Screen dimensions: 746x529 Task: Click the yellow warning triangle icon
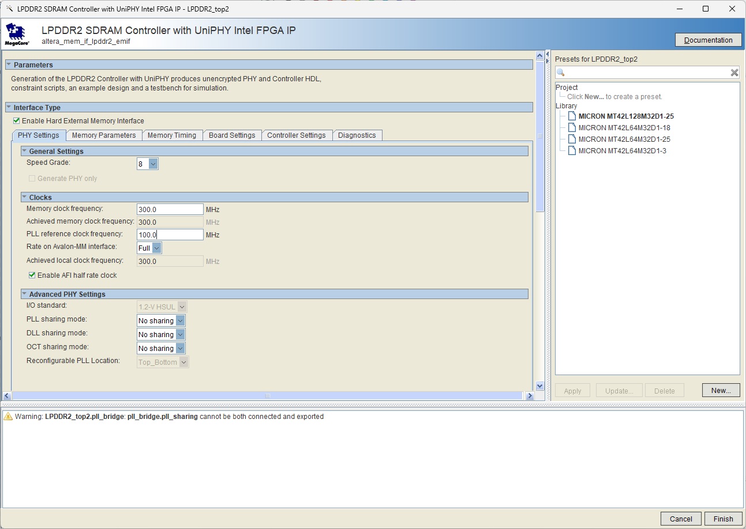point(8,417)
